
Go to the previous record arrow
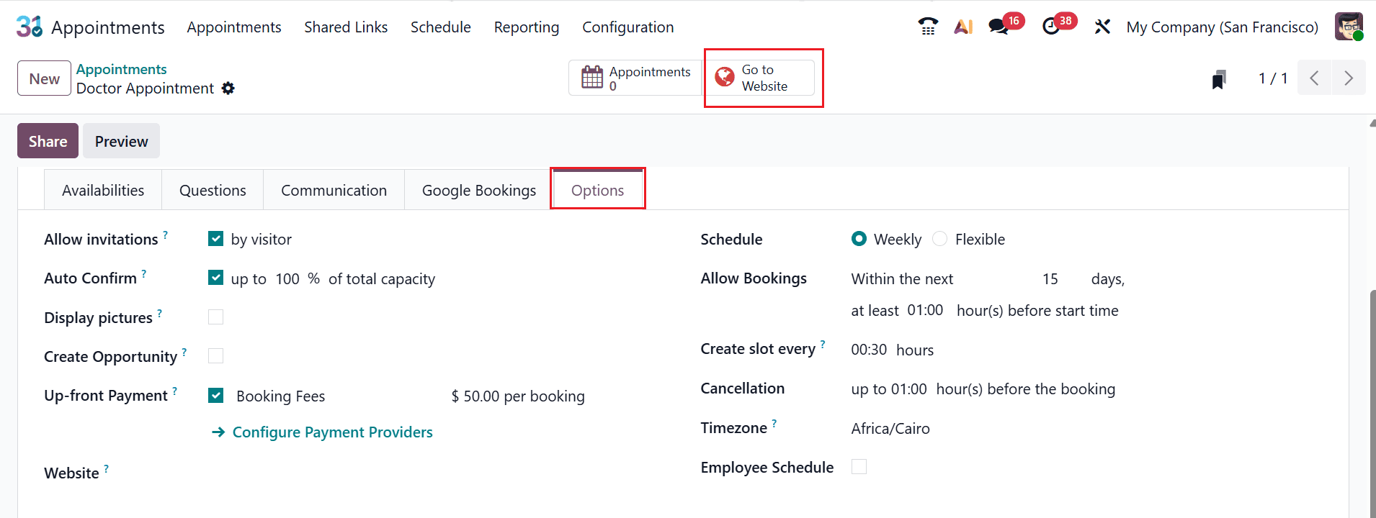(x=1315, y=78)
